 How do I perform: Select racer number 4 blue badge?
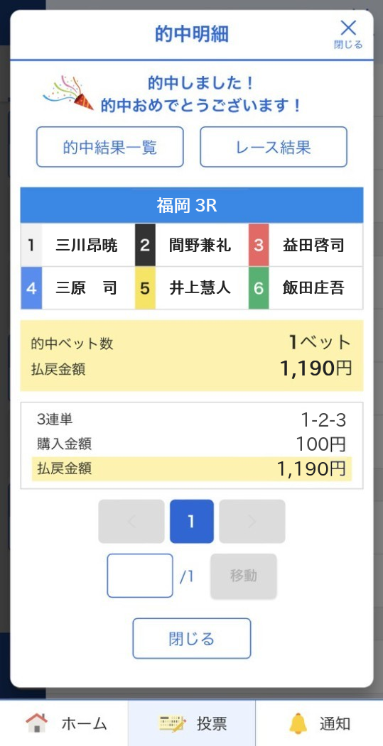coord(31,288)
